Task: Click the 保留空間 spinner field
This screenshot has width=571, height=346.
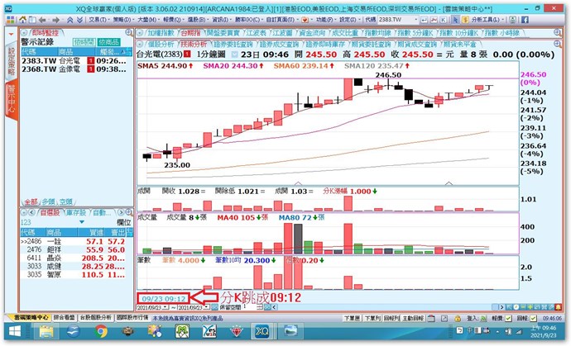Action: [x=252, y=307]
